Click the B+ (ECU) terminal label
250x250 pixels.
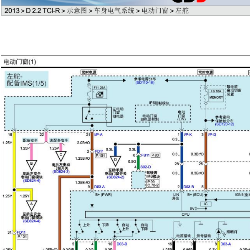pyautogui.click(x=195, y=194)
